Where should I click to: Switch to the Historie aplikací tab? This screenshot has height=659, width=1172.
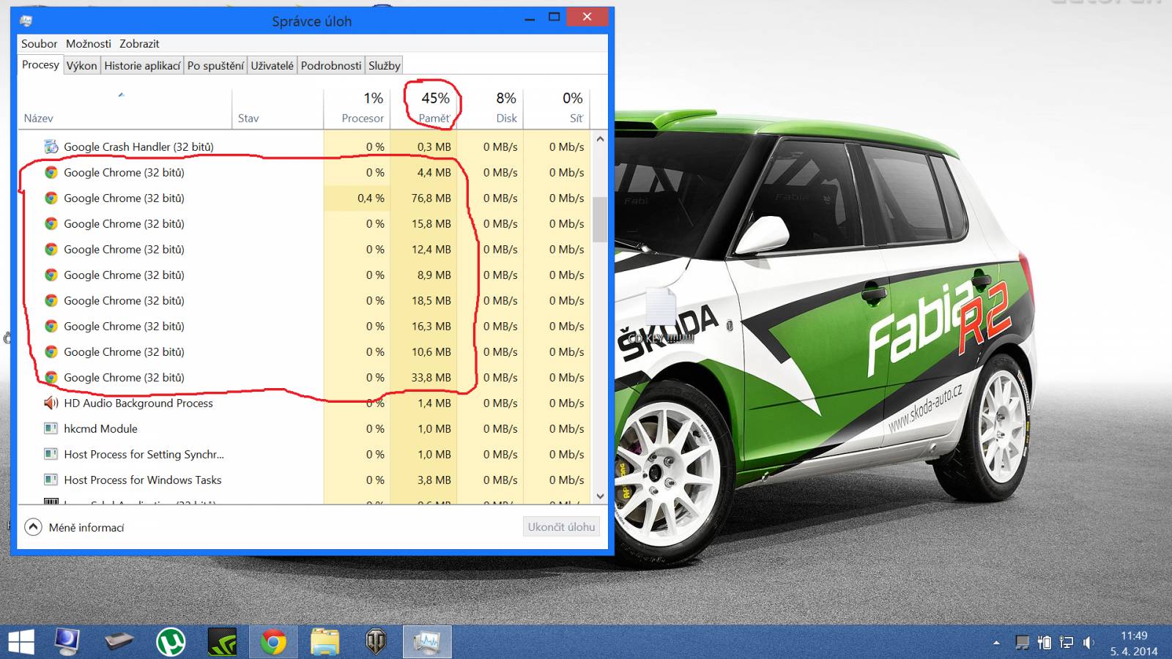pyautogui.click(x=142, y=66)
